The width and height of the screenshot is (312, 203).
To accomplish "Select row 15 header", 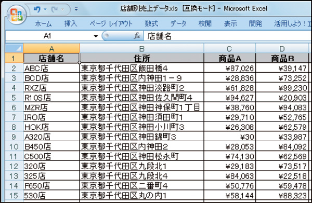I will [x=14, y=195].
